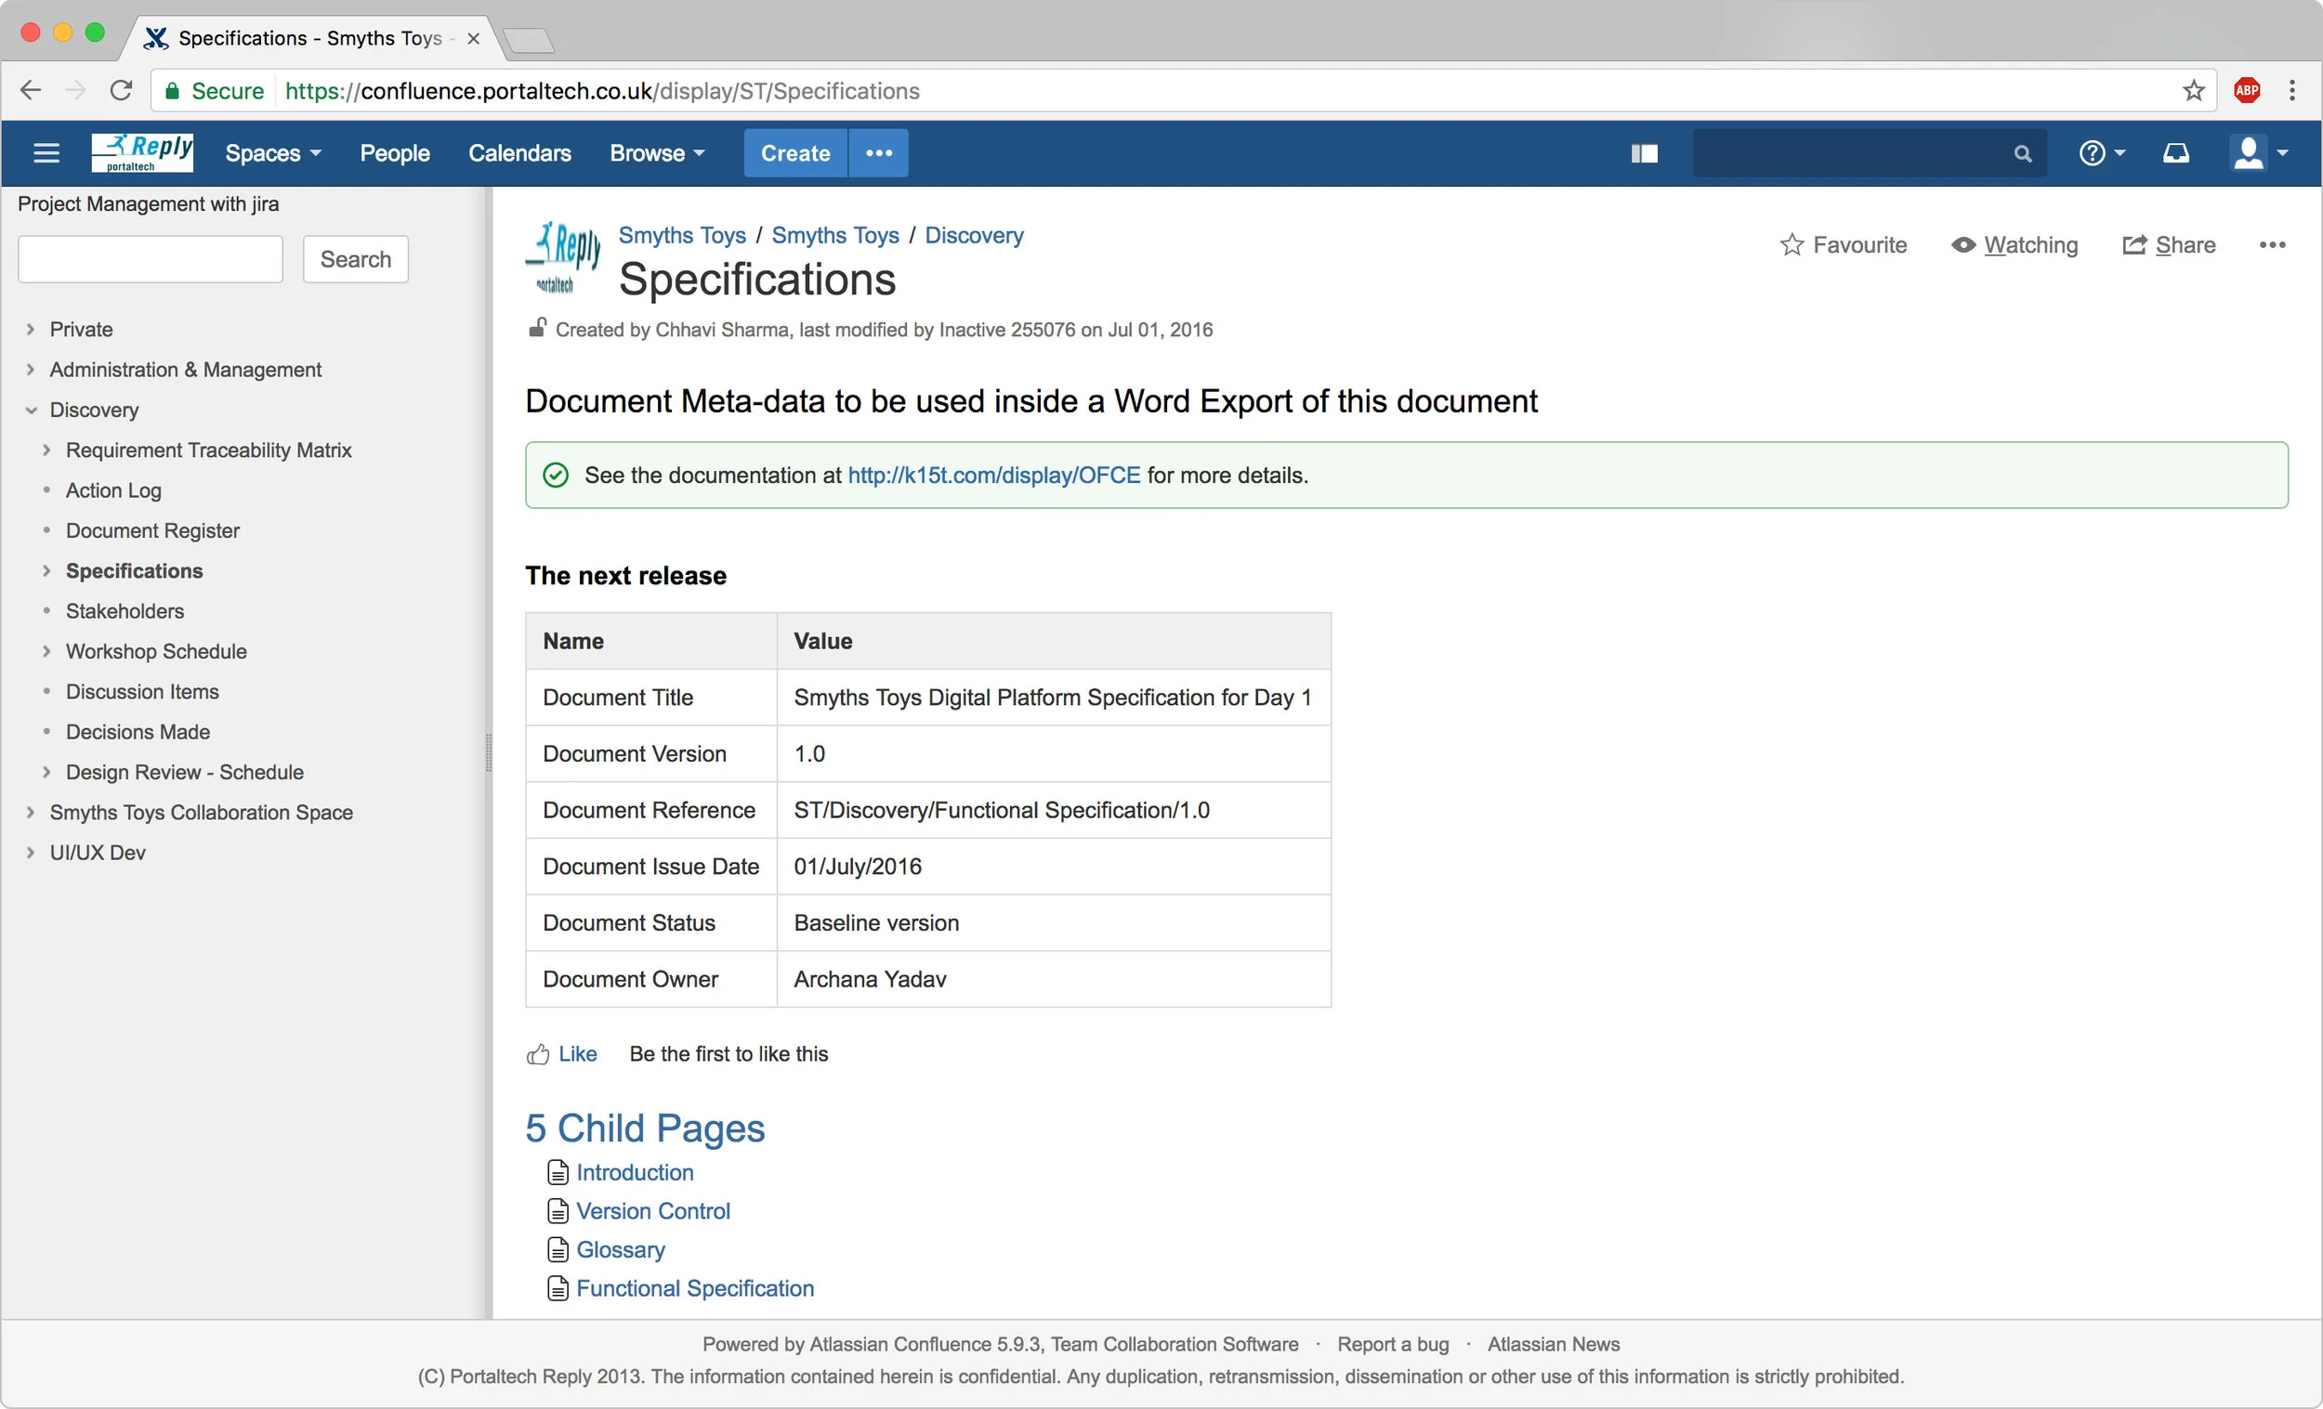Open Atlassian Confluence footer link
This screenshot has width=2323, height=1409.
902,1344
